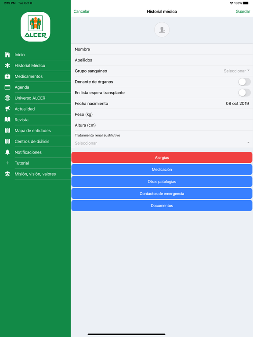Open Mapa de entidades menu item
This screenshot has height=337, width=253.
tap(33, 130)
